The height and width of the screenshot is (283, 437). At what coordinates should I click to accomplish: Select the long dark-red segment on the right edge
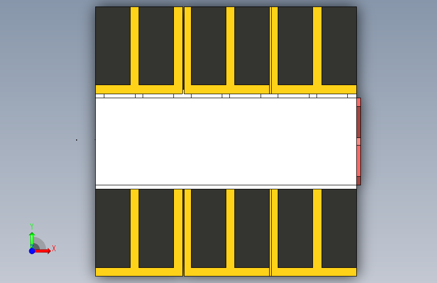359,122
